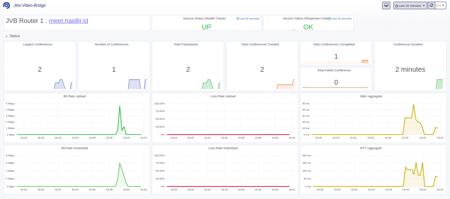Click the Last 30 seconds label in Response Code panel

(x=342, y=18)
